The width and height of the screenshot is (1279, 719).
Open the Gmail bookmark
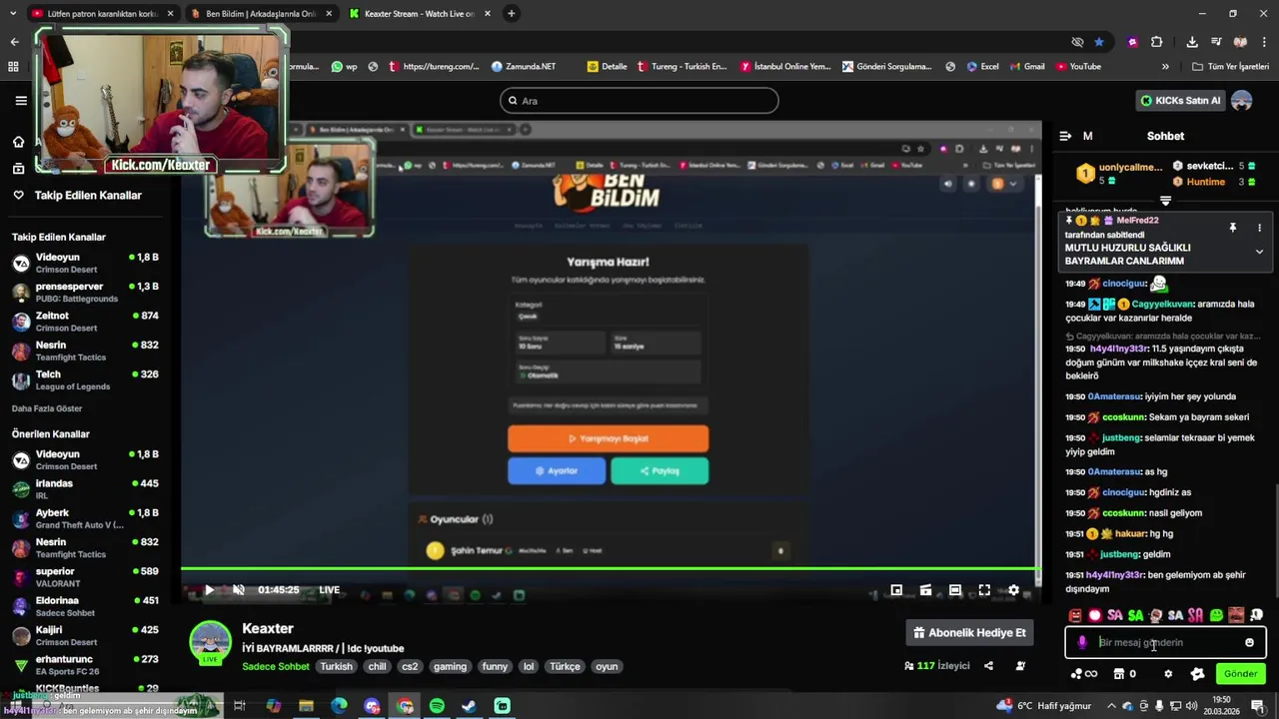[x=1026, y=67]
